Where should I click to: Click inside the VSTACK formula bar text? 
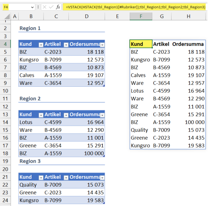tap(135, 7)
